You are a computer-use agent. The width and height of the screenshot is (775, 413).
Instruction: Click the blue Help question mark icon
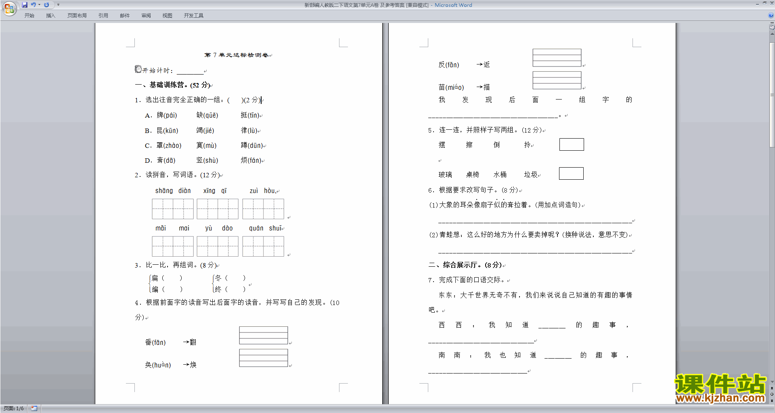(771, 16)
